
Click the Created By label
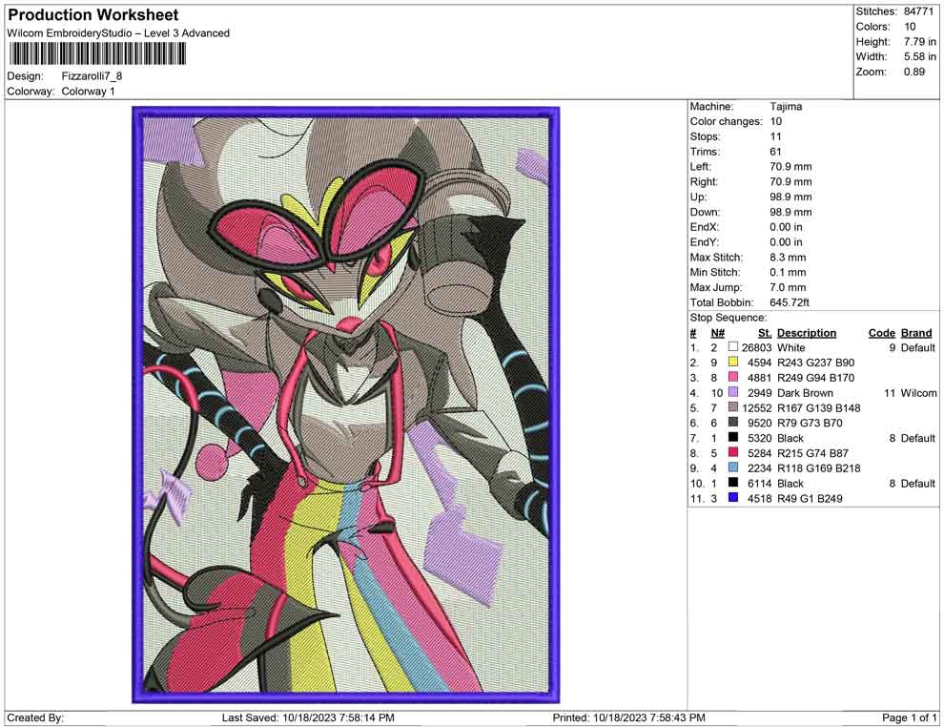click(35, 717)
